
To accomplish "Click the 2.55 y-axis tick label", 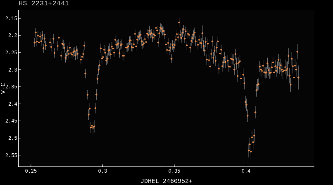I will click(11, 155).
